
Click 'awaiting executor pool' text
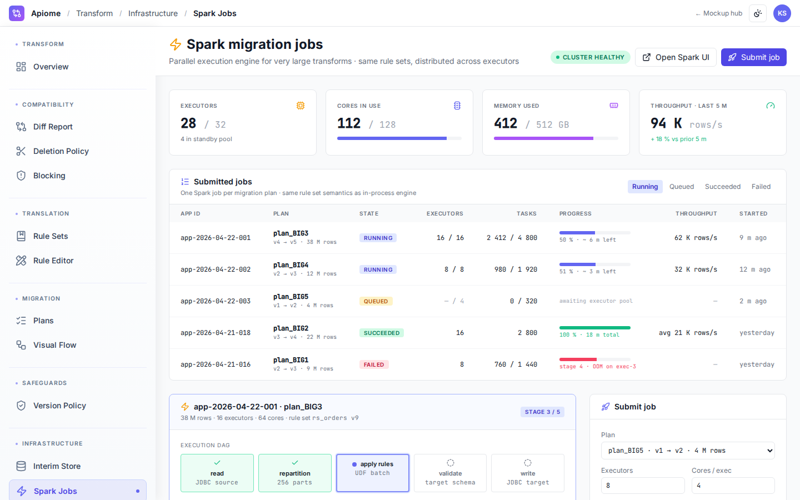[596, 301]
